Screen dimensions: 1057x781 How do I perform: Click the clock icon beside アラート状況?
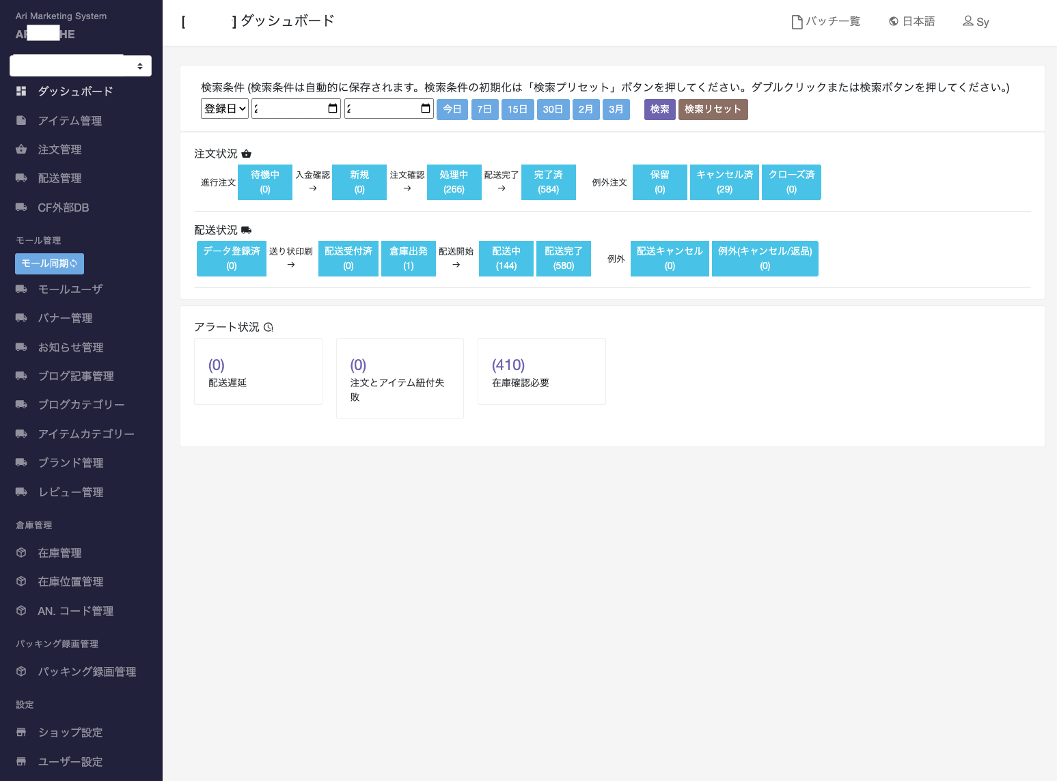268,327
